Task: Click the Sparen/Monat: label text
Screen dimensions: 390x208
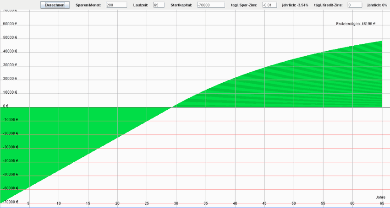Action: (x=88, y=5)
